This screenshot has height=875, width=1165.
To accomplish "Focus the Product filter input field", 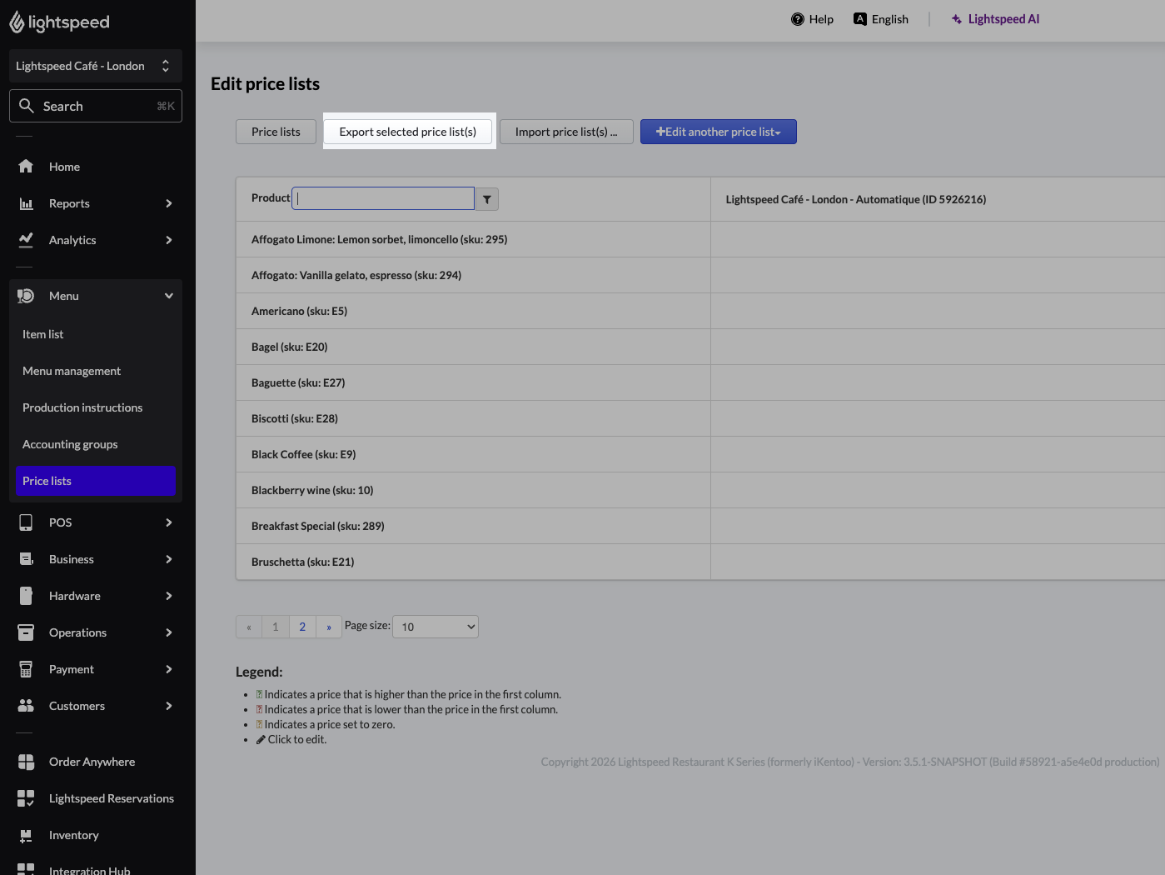I will click(383, 198).
